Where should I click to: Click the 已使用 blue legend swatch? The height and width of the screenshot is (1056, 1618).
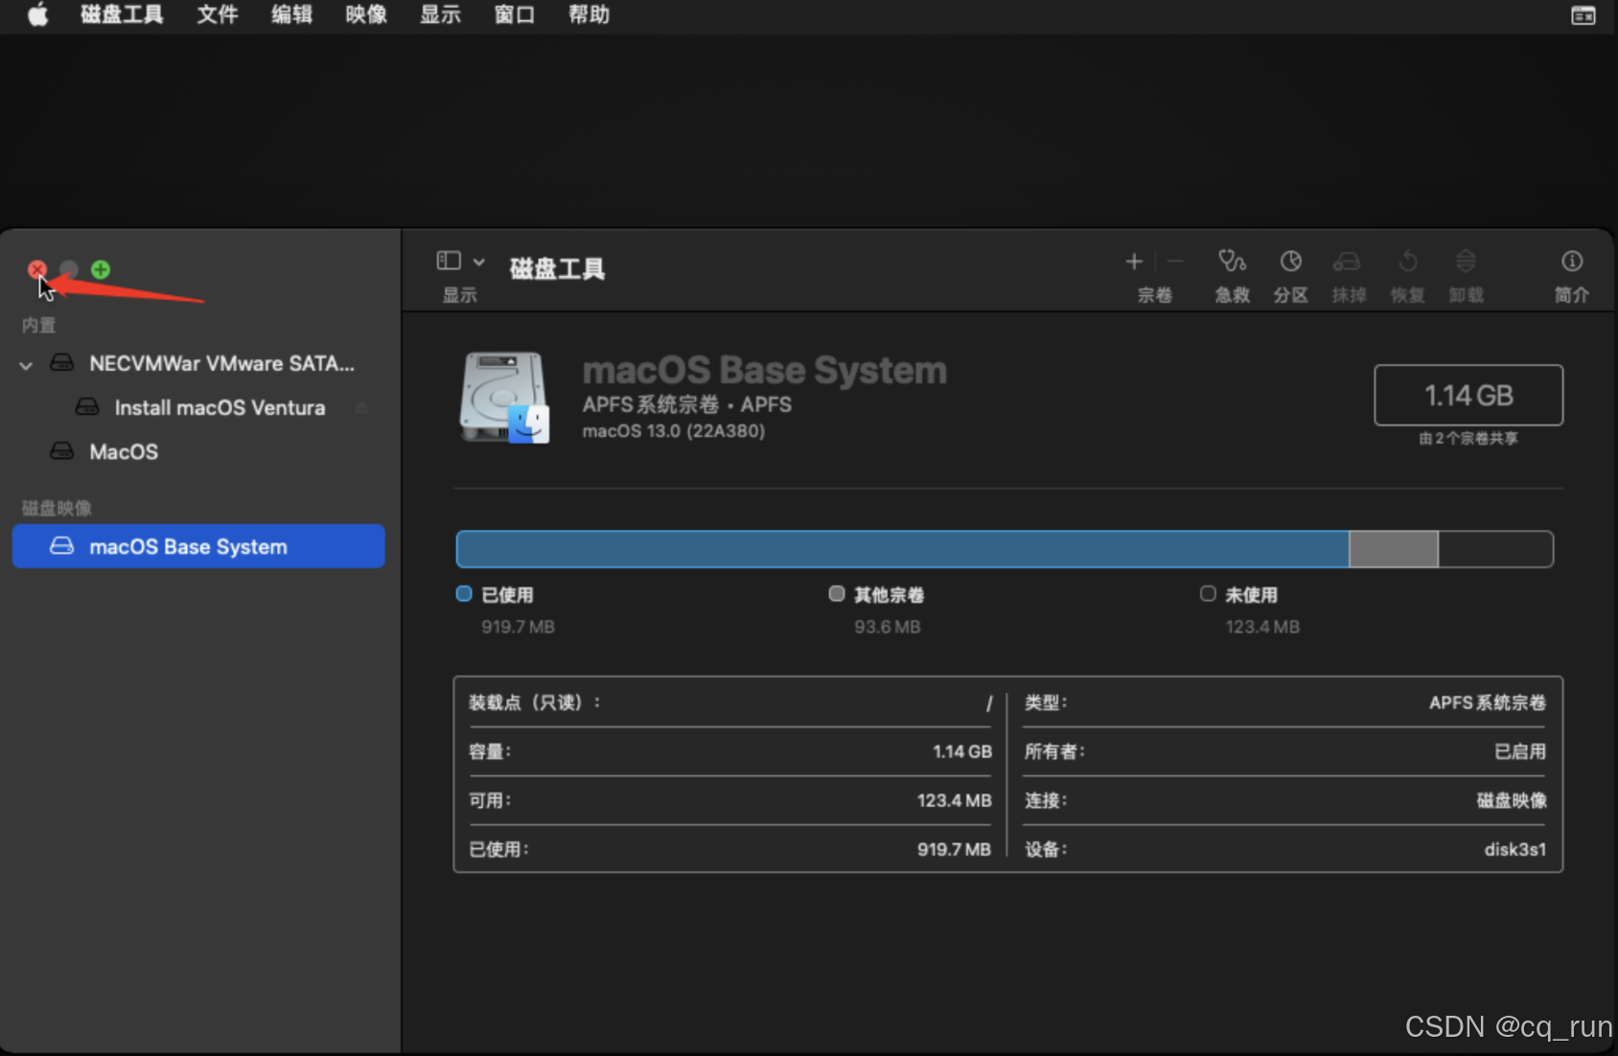click(464, 593)
